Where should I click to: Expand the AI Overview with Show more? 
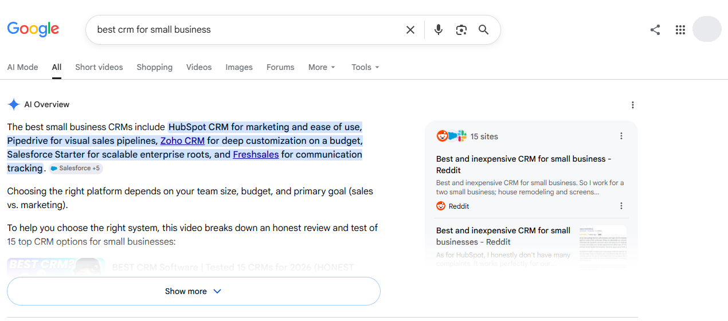(194, 291)
